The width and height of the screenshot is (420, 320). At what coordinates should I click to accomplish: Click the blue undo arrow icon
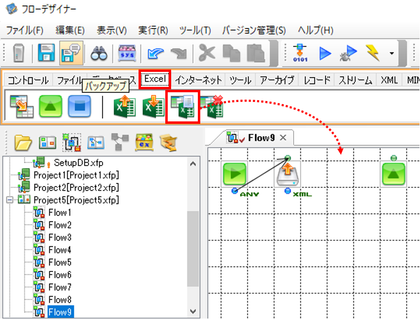(156, 53)
